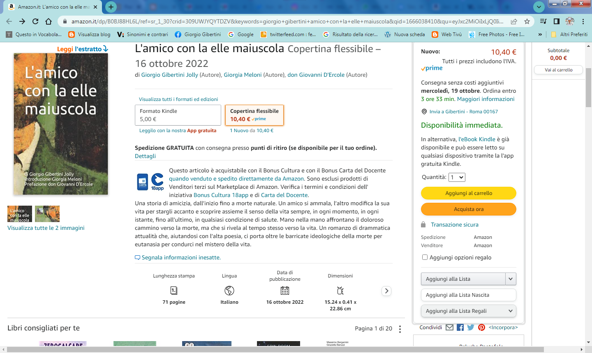Viewport: 592px width, 353px height.
Task: Open author Giorgio Gibertini Jolly link
Action: (170, 75)
